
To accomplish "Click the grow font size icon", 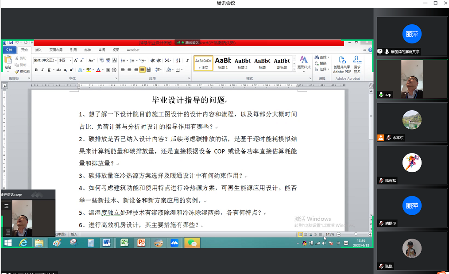I will tap(76, 60).
